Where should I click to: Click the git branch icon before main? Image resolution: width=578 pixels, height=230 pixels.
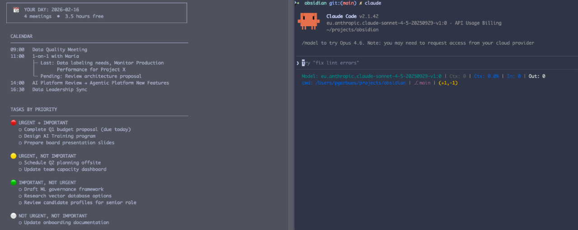416,83
